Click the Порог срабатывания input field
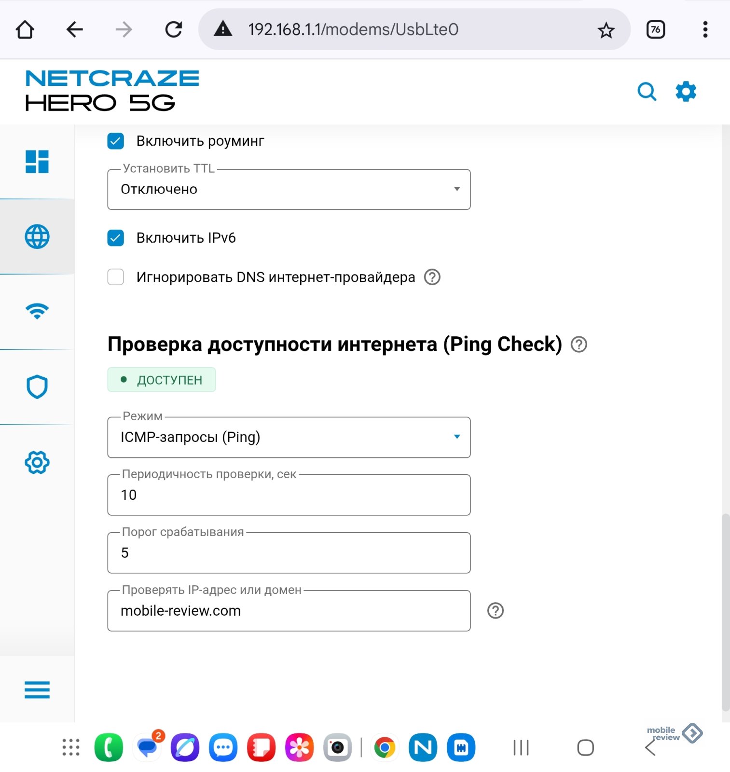 click(x=289, y=553)
